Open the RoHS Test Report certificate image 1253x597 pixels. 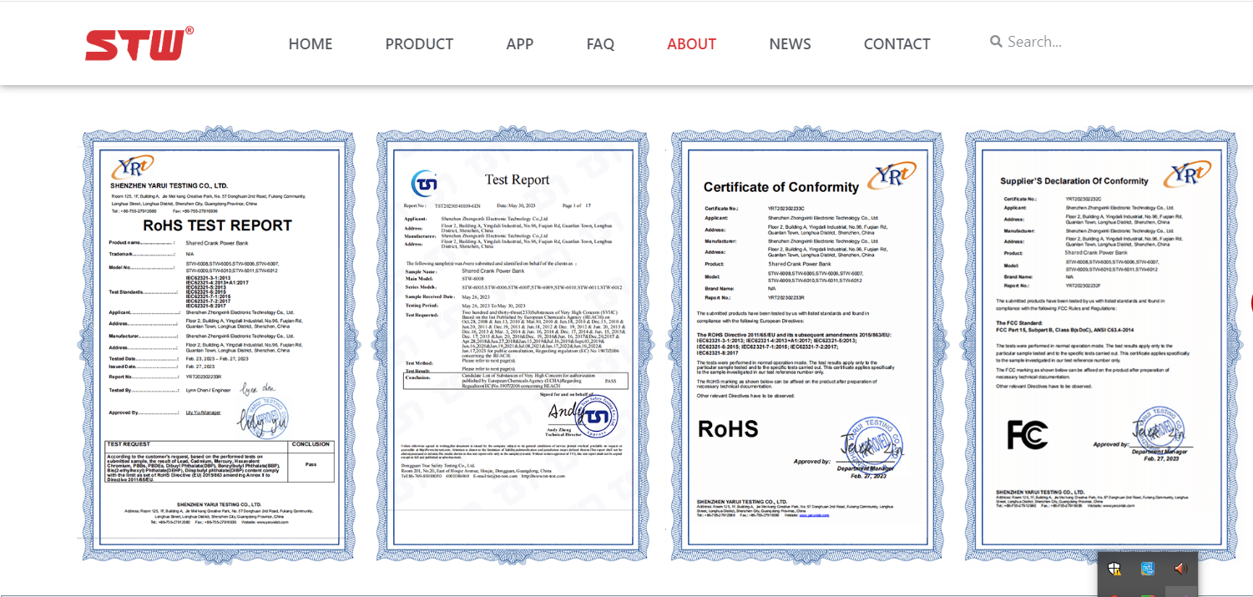coord(219,347)
